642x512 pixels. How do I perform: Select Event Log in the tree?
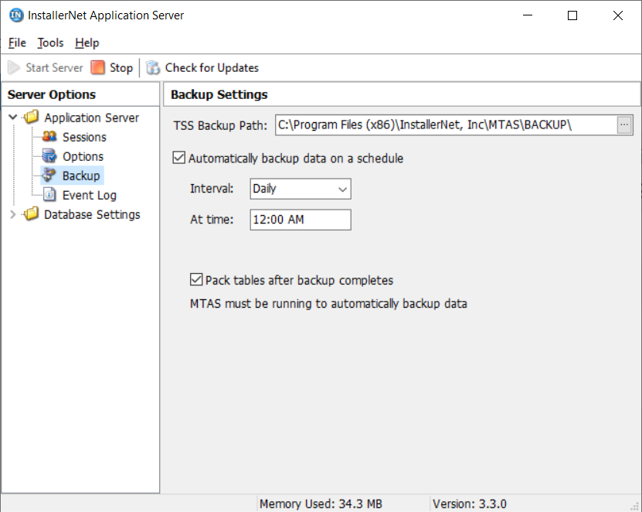point(90,195)
